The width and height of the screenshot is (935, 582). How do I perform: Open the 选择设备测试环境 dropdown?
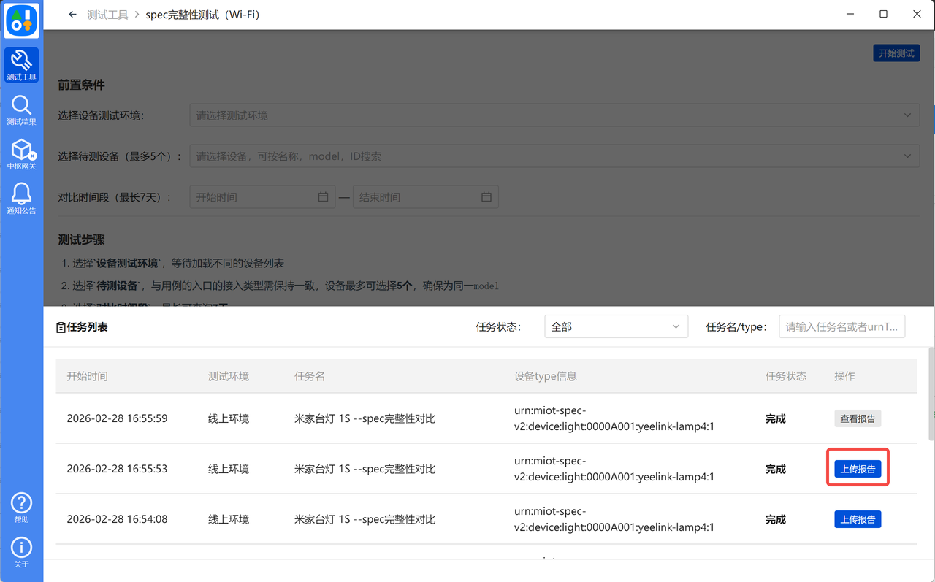pyautogui.click(x=554, y=115)
